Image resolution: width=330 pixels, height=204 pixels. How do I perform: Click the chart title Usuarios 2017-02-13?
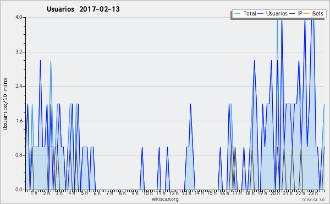(x=83, y=9)
